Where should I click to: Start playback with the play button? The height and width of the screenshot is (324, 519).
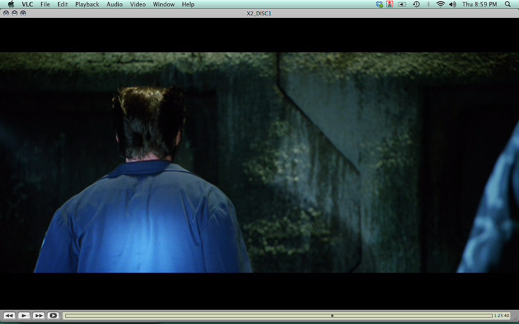24,315
